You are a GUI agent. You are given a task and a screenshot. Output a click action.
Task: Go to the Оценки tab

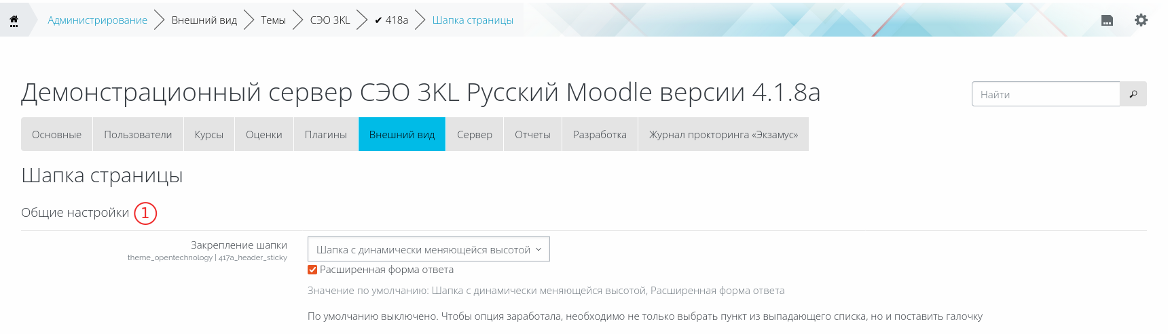[263, 134]
